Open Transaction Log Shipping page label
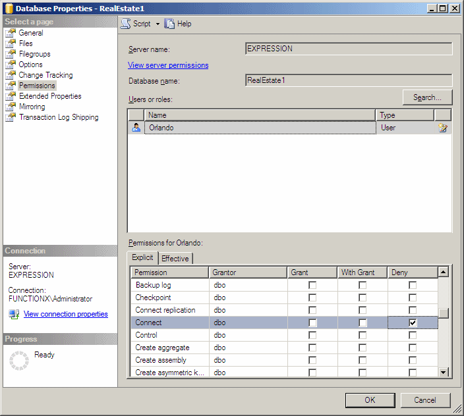 (x=59, y=117)
